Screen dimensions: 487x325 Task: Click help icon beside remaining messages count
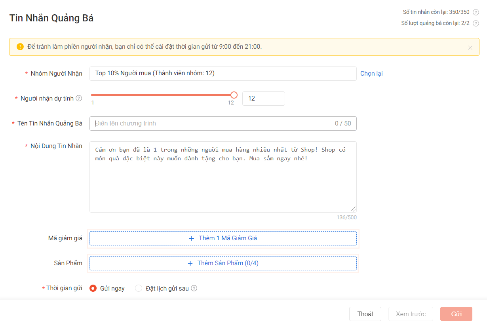pyautogui.click(x=476, y=12)
